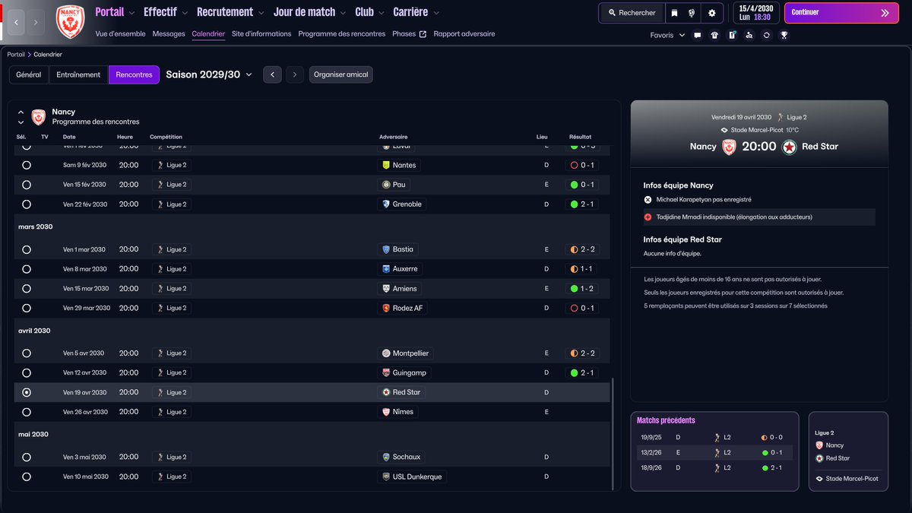Select the radio button for Red Star match

(x=27, y=393)
